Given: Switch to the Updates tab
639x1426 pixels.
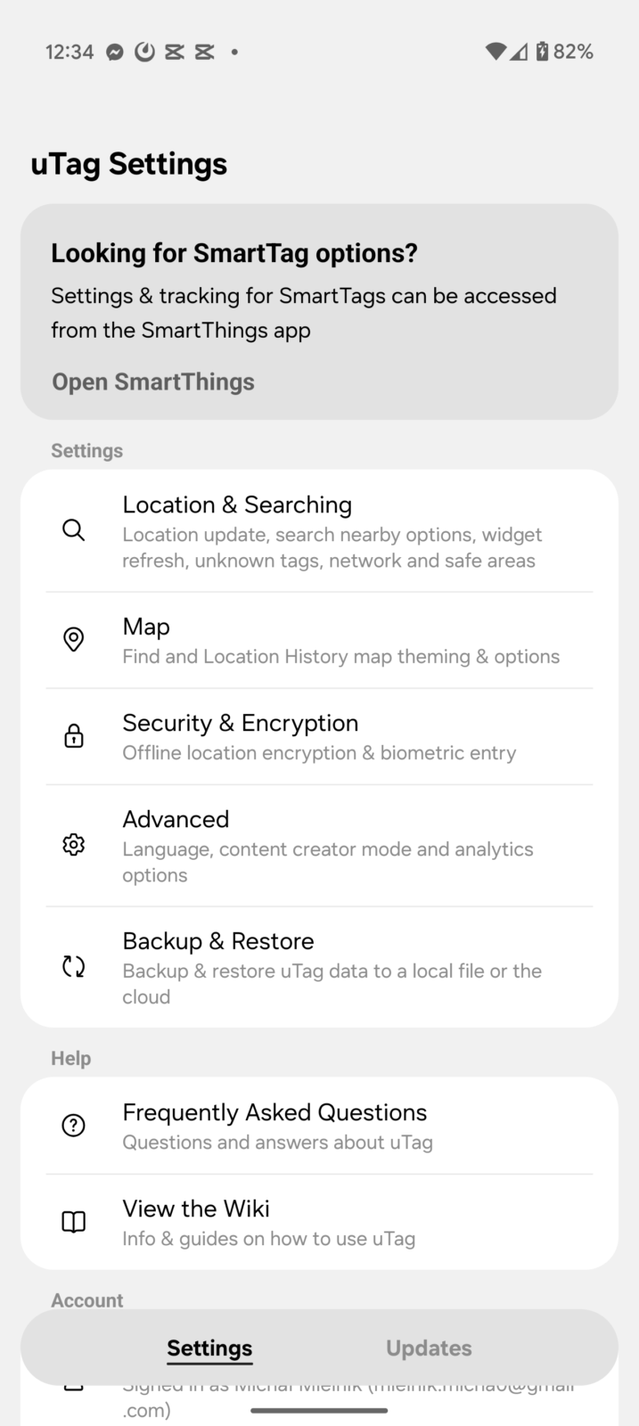Looking at the screenshot, I should (429, 1348).
